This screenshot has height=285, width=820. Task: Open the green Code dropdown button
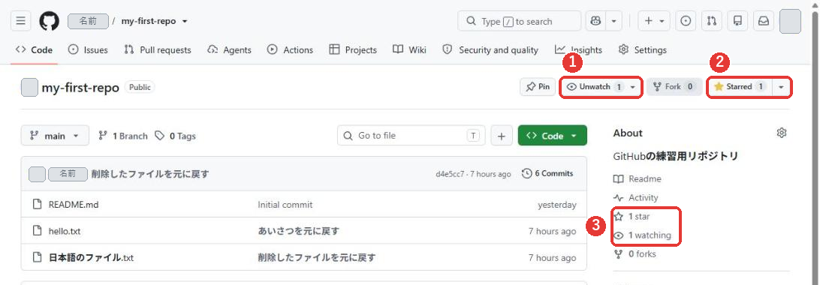[552, 136]
